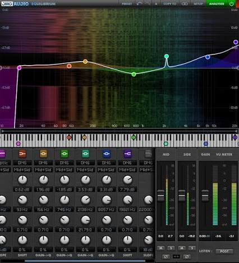Open the Mid+Sid channel dropdown for 93 Hz band
Screen dimensions: 239x263
22,170
